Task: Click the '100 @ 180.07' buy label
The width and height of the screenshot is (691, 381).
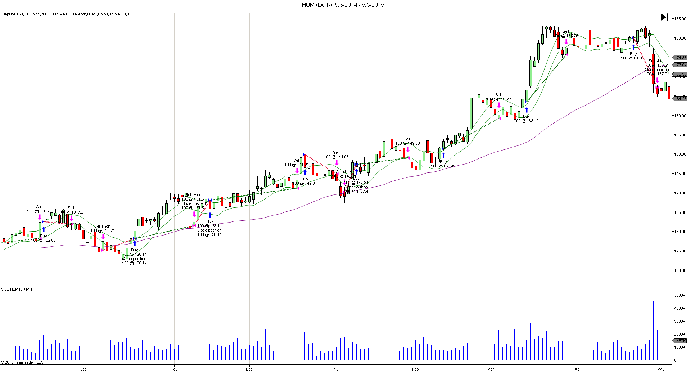Action: [633, 58]
